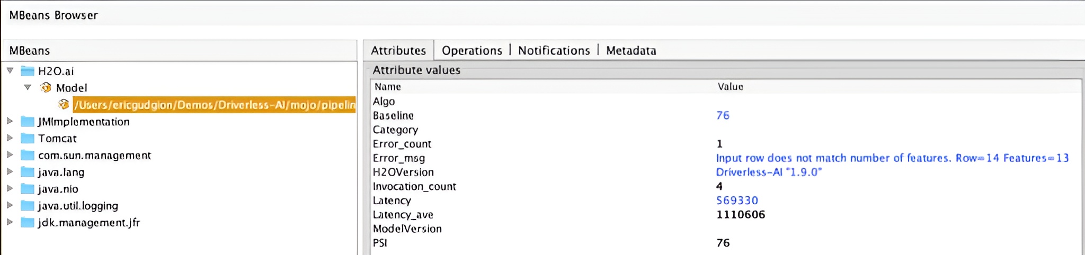This screenshot has height=255, width=1085.
Task: Click the Input row does not match value
Action: 892,158
